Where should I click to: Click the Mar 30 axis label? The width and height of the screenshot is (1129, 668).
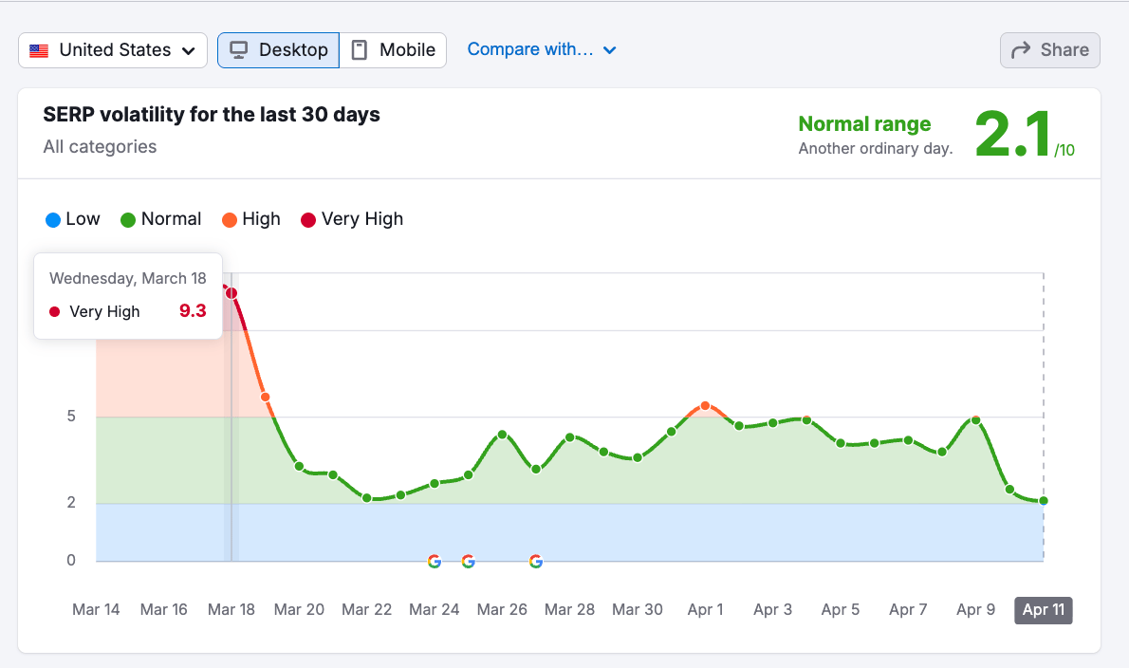638,610
